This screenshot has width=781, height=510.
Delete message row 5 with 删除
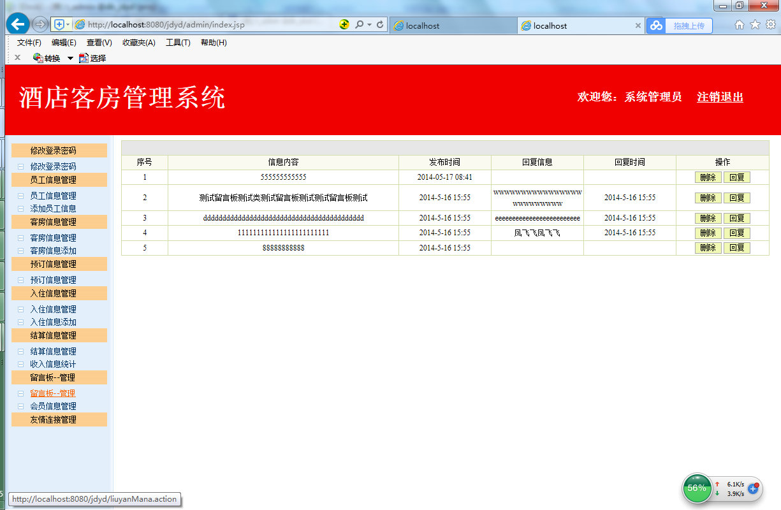click(x=708, y=247)
